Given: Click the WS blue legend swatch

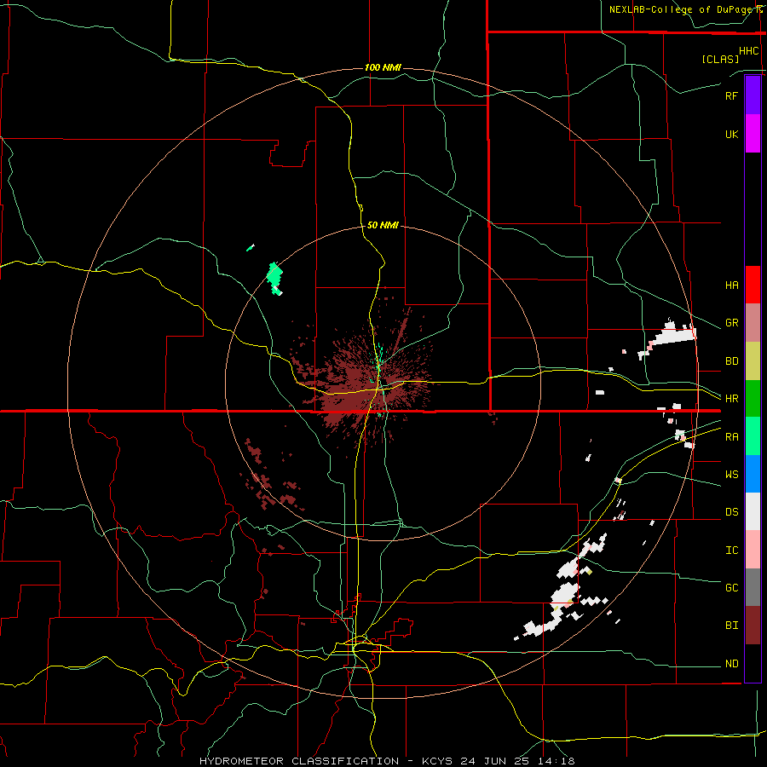Looking at the screenshot, I should tap(753, 474).
